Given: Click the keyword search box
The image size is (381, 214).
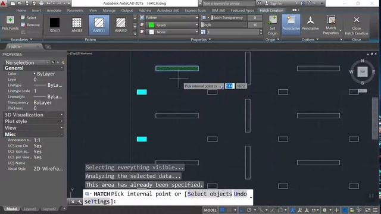Looking at the screenshot, I should pyautogui.click(x=229, y=4).
